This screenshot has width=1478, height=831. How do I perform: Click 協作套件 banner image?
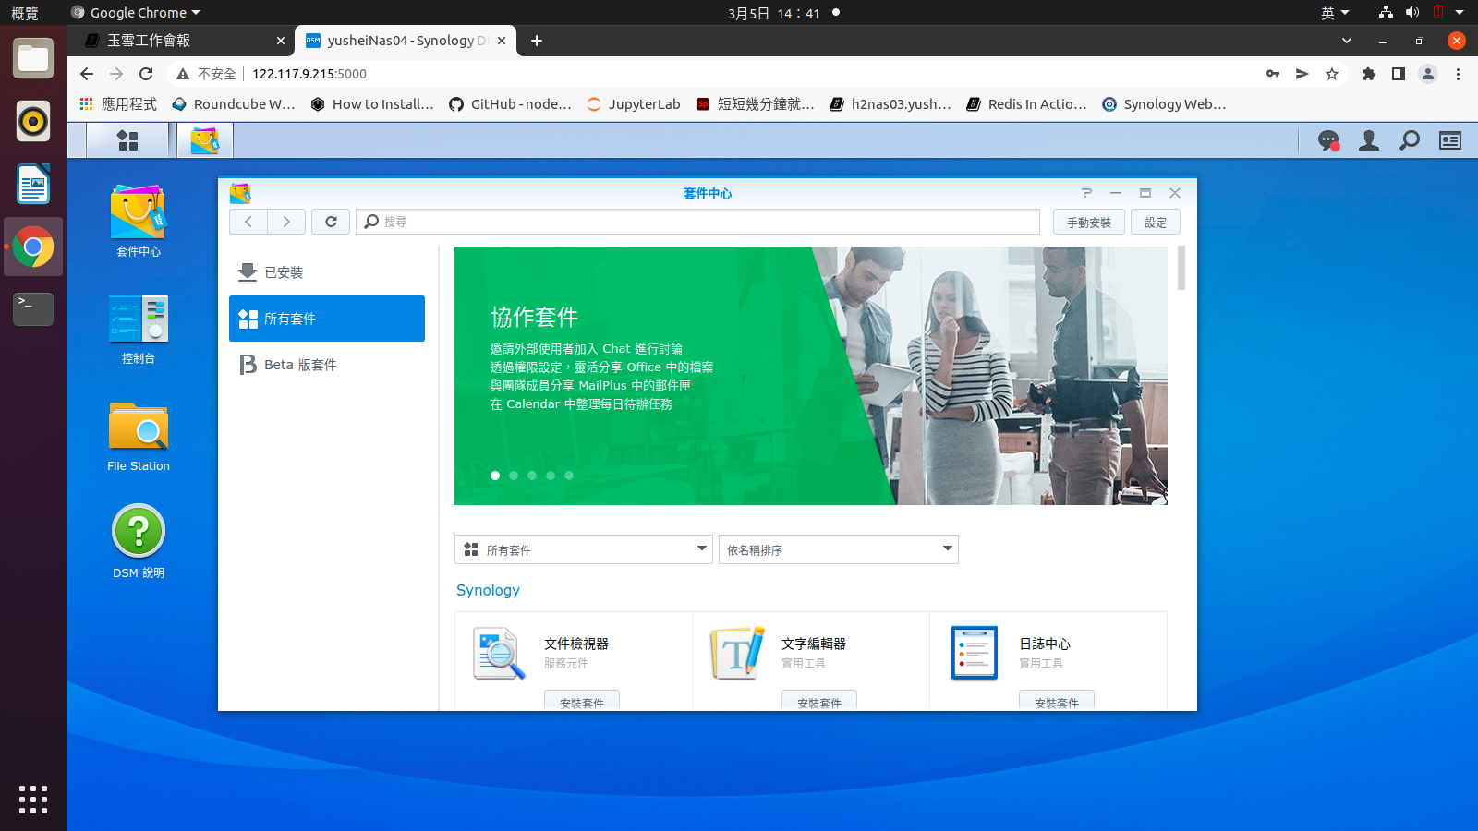(811, 376)
